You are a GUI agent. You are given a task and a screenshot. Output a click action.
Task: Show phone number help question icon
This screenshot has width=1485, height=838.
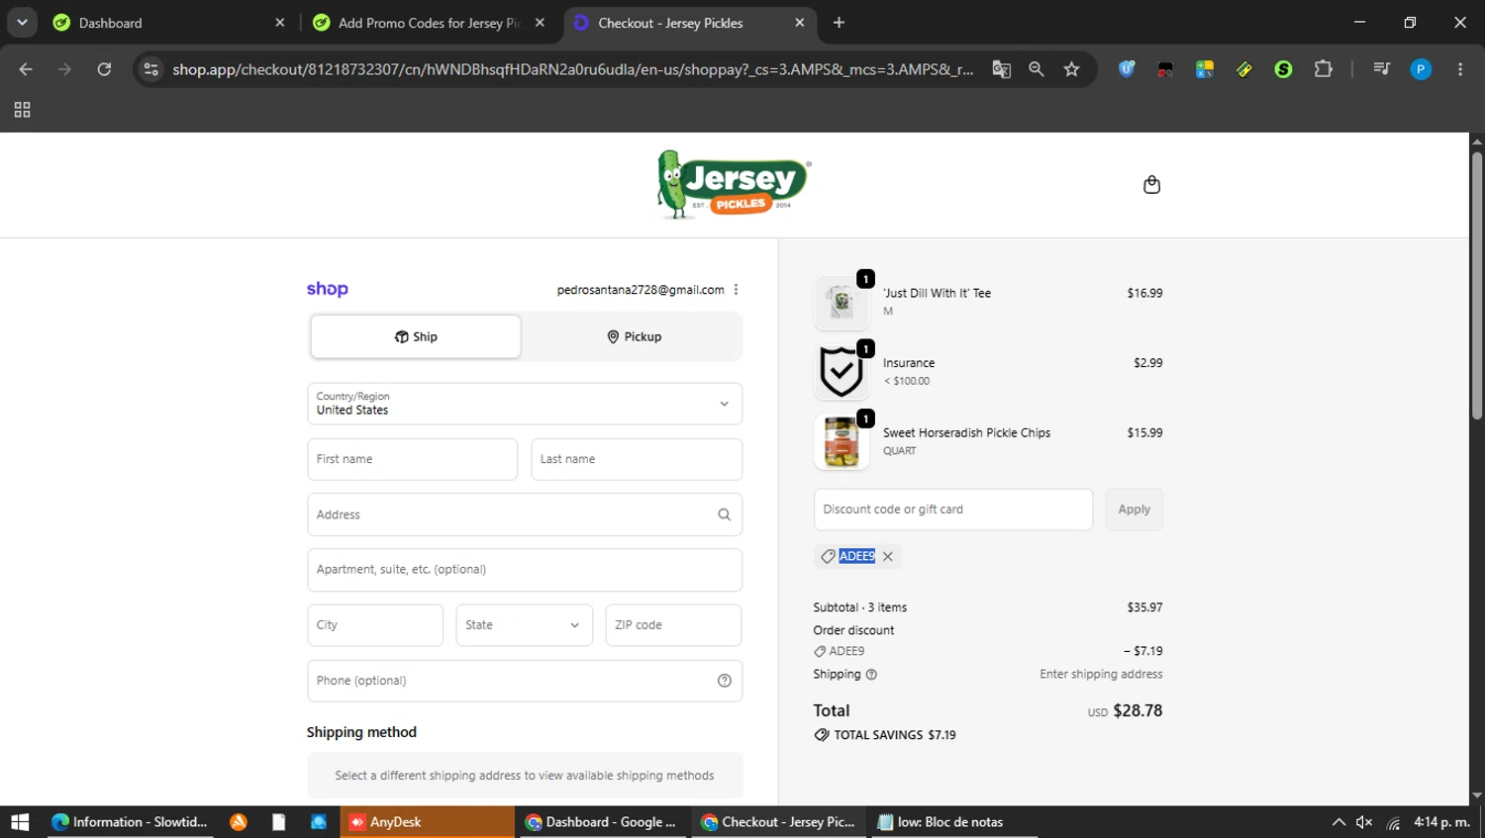point(724,681)
